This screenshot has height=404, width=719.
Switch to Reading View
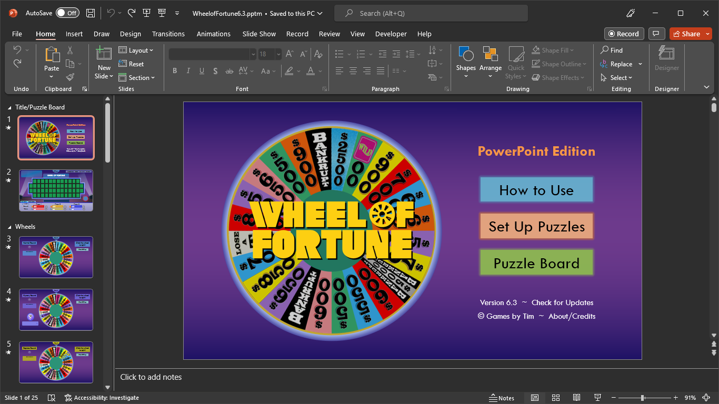tap(576, 398)
